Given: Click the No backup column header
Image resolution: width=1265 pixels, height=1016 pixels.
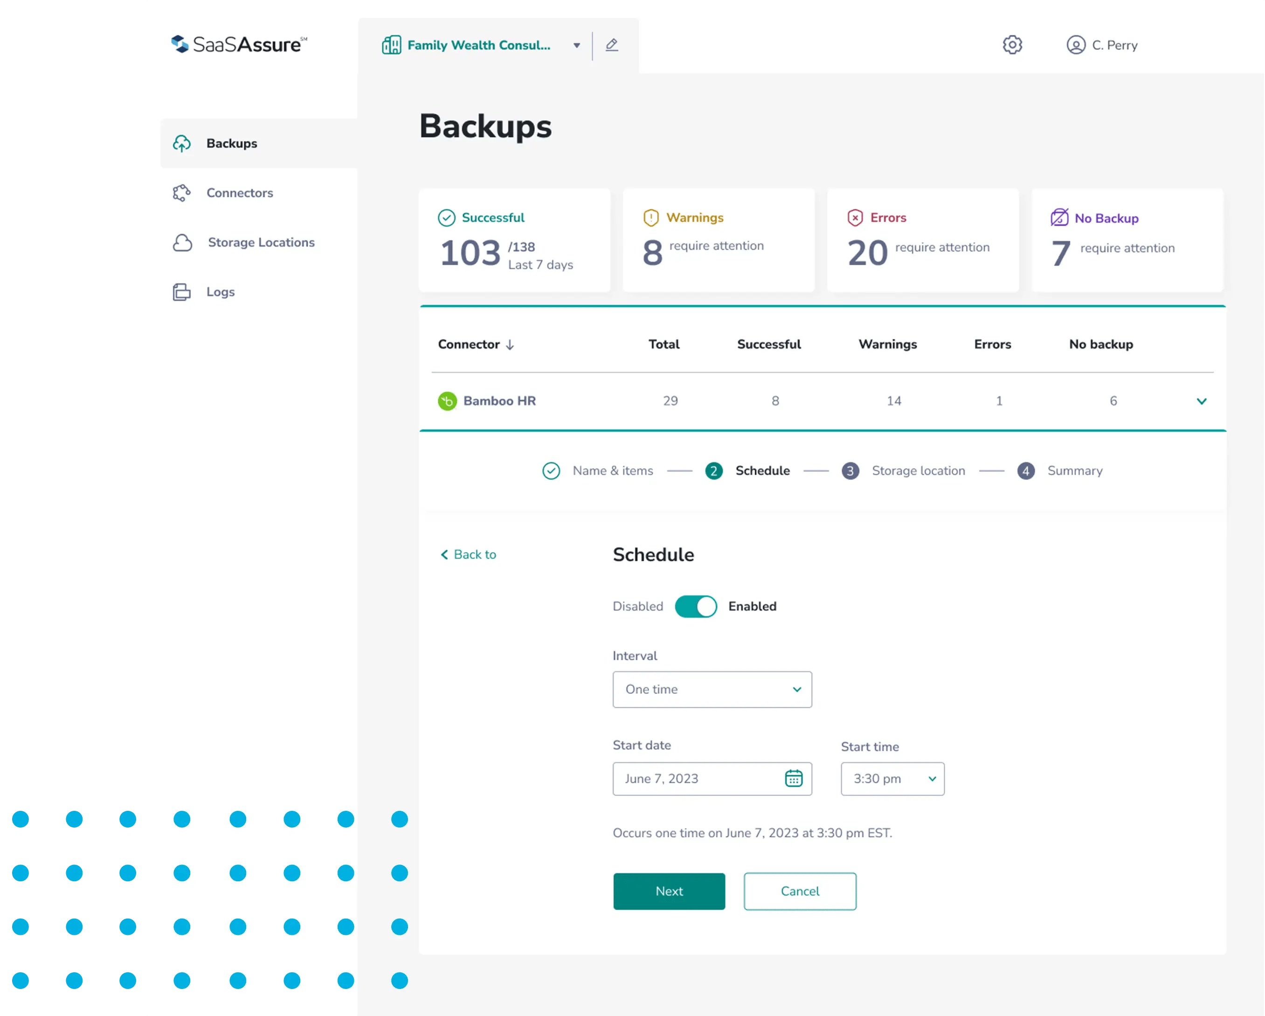Looking at the screenshot, I should tap(1101, 344).
